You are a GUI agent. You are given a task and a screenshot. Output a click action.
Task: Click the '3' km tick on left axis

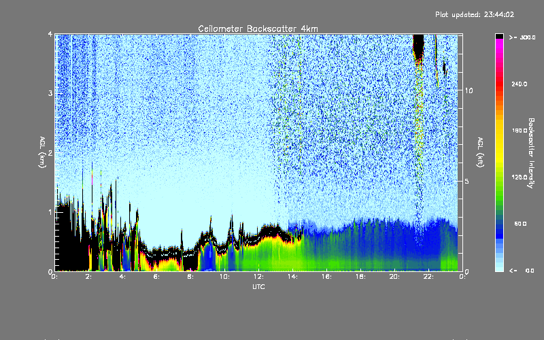tap(50, 93)
